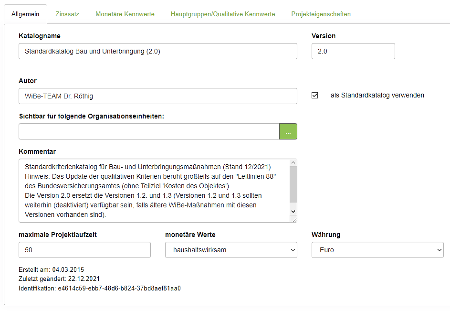Go to the Projekteigenschaften tab

point(321,14)
